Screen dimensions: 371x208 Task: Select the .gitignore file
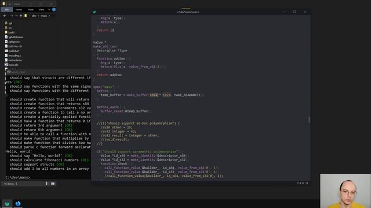(x=12, y=42)
